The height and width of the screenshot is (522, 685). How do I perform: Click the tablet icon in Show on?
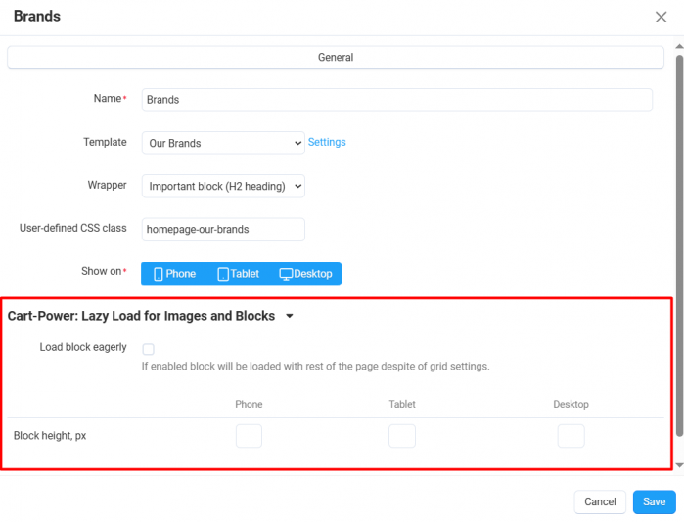click(x=223, y=274)
